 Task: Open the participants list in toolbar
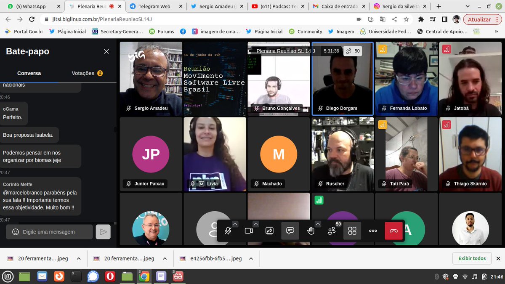click(332, 231)
